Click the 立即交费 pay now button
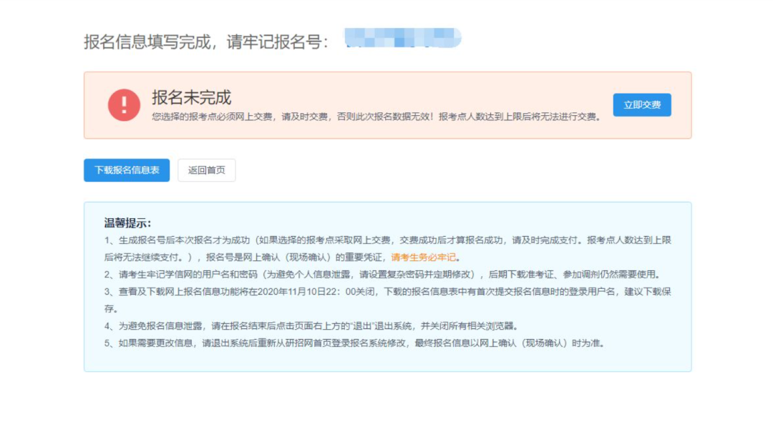This screenshot has height=422, width=773. [x=641, y=104]
